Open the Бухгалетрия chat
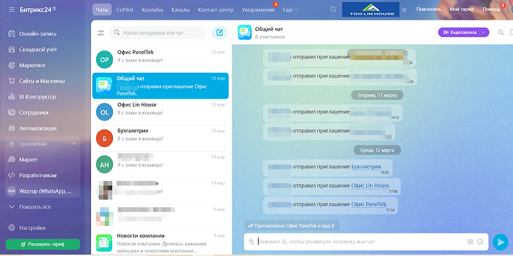513x256 pixels. (x=160, y=138)
